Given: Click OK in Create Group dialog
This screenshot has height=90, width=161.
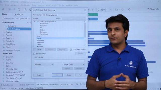Looking at the screenshot, I should (57, 75).
